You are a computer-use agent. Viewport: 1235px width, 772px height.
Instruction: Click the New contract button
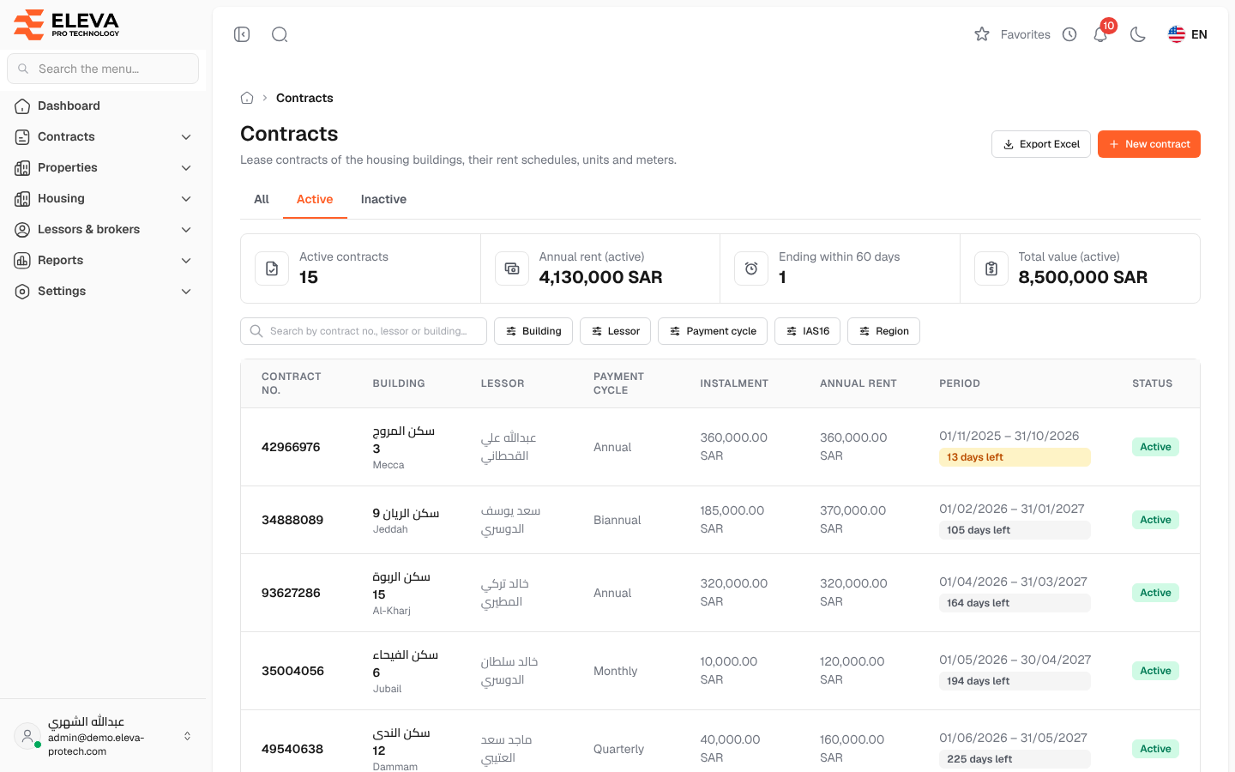point(1149,144)
